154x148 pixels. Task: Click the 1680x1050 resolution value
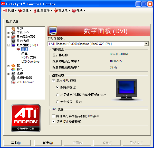pos(116,61)
